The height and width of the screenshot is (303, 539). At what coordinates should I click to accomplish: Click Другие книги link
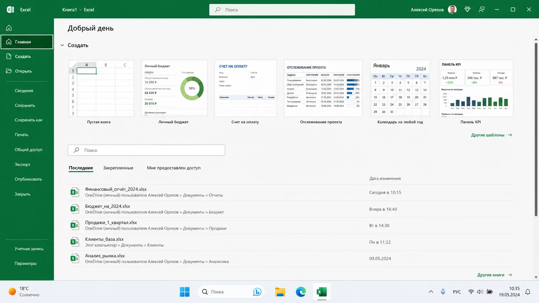[495, 275]
